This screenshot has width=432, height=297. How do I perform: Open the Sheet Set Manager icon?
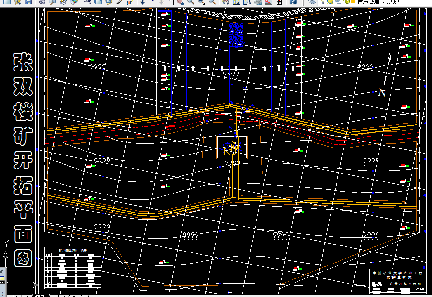257,2
